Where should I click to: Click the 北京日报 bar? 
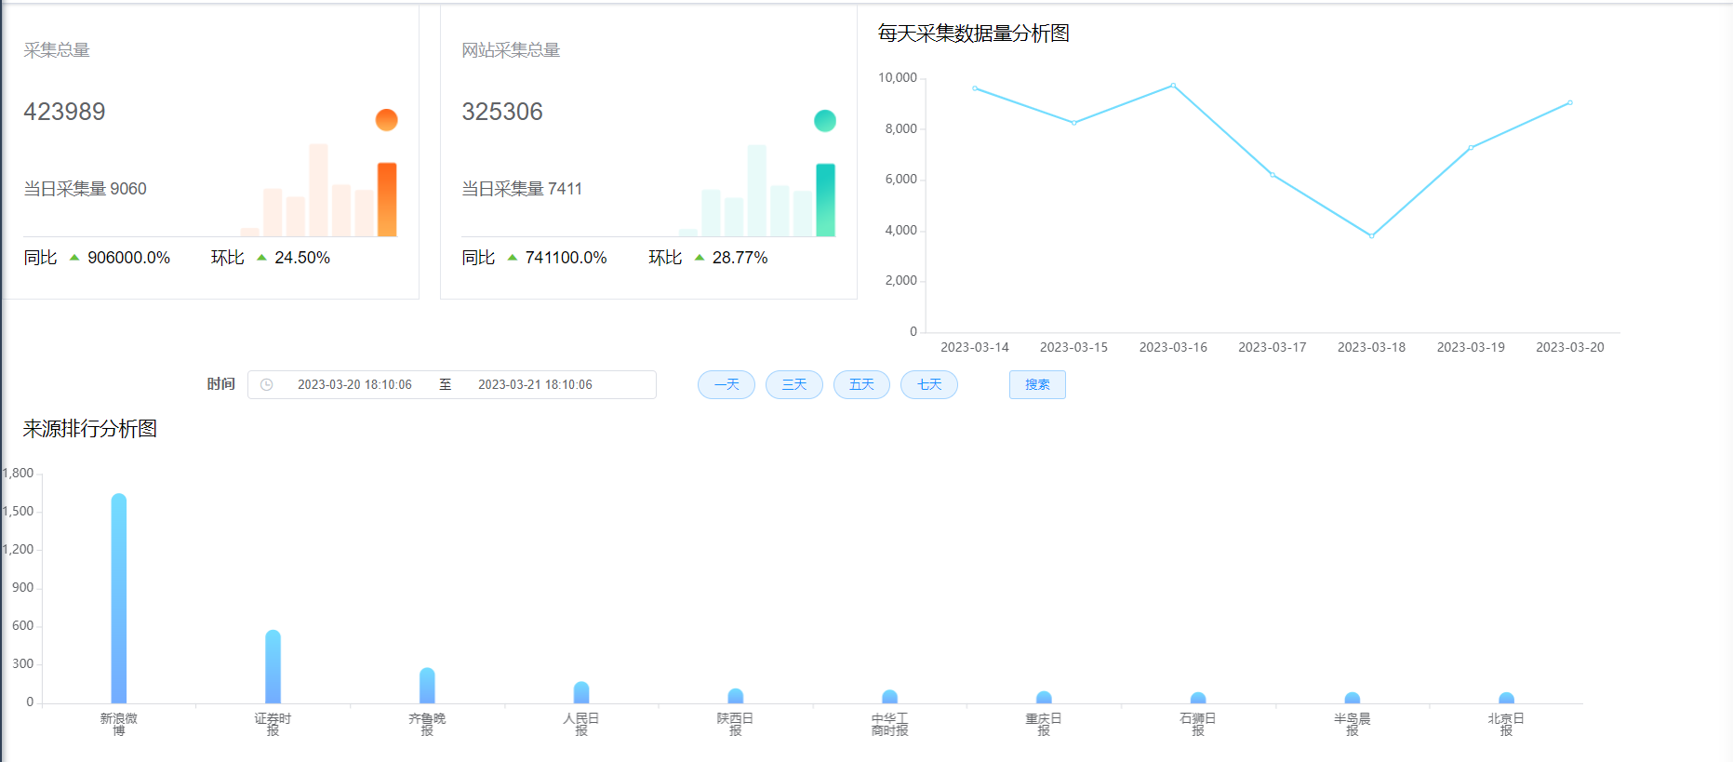click(x=1507, y=698)
